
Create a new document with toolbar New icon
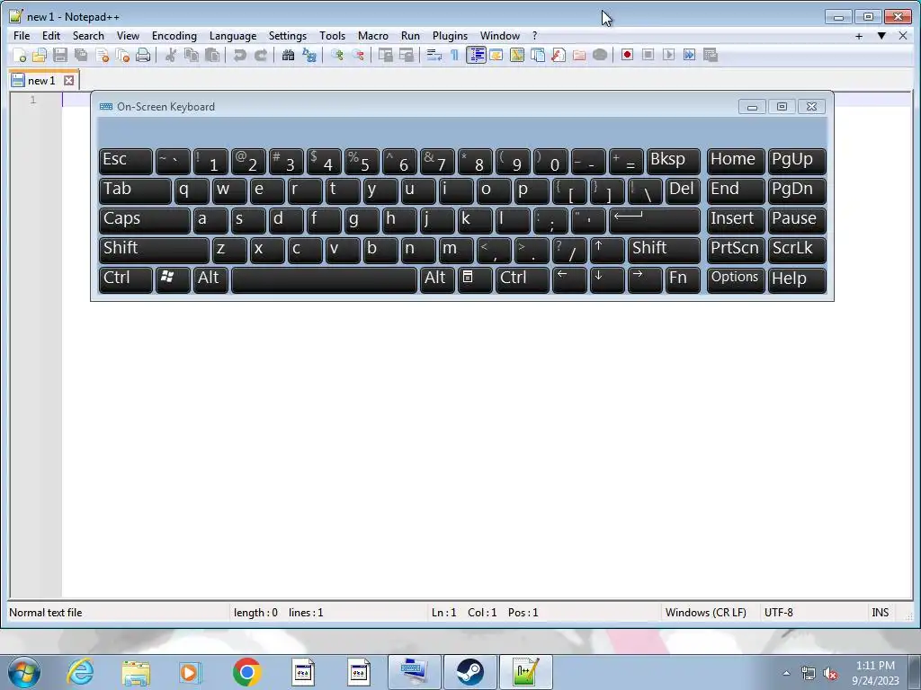(x=20, y=55)
